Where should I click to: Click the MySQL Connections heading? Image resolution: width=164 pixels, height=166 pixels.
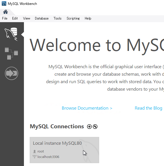pos(57,126)
